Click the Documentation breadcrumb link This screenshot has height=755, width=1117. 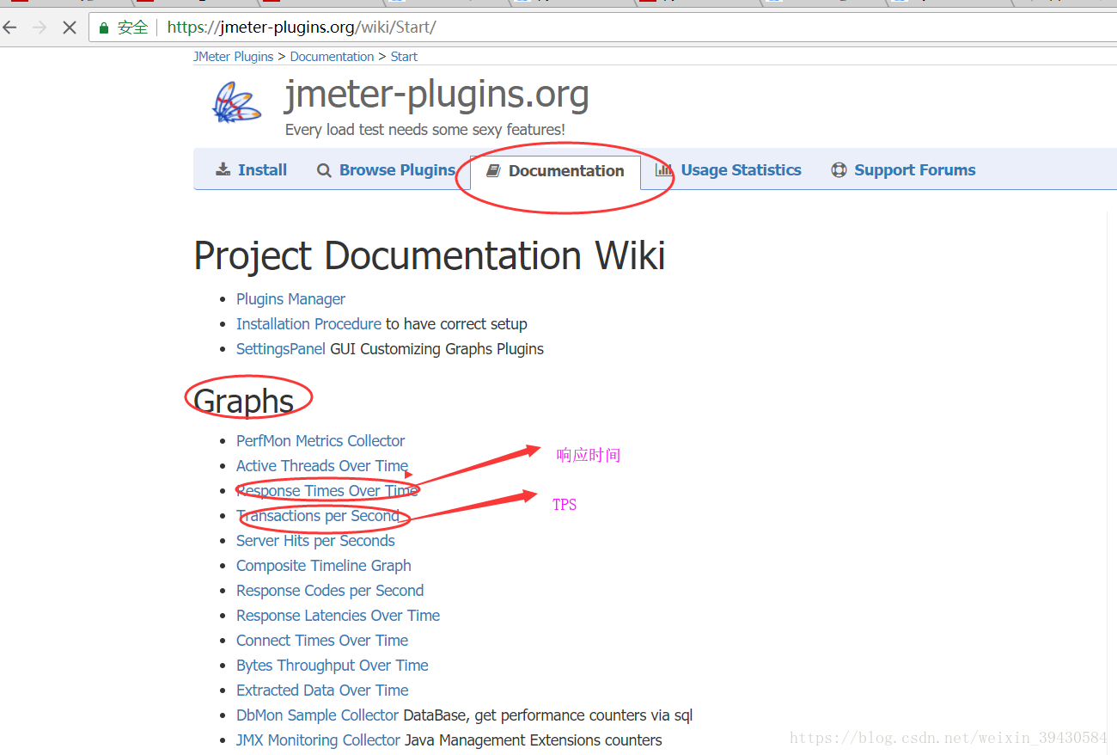tap(332, 57)
